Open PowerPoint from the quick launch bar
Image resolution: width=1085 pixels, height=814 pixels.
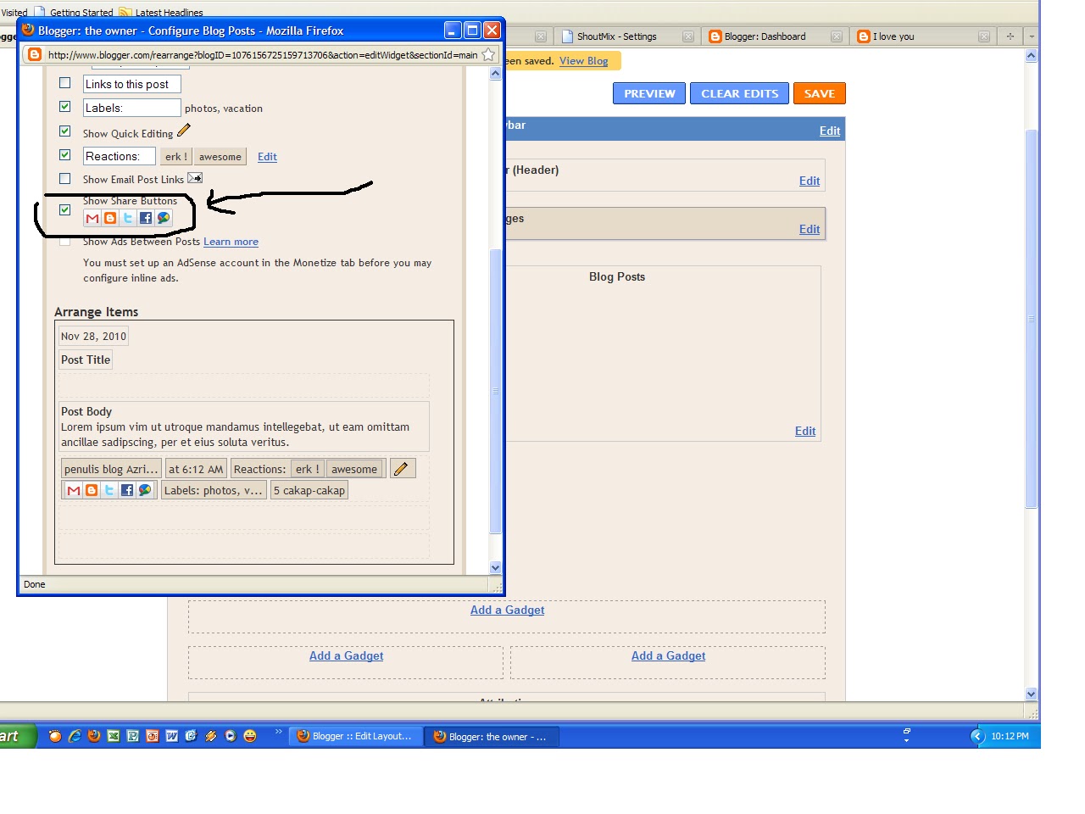point(153,736)
